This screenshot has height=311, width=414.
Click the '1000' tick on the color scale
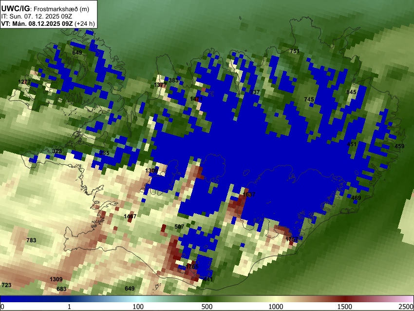pos(276,307)
